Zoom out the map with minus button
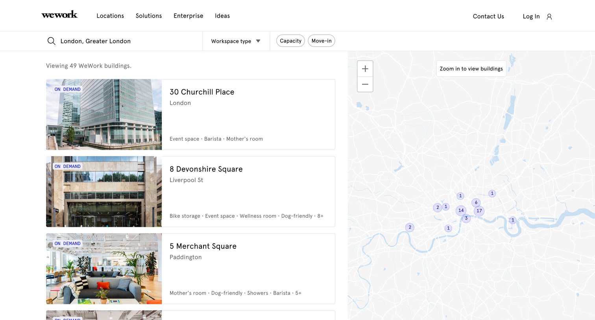 click(x=365, y=84)
